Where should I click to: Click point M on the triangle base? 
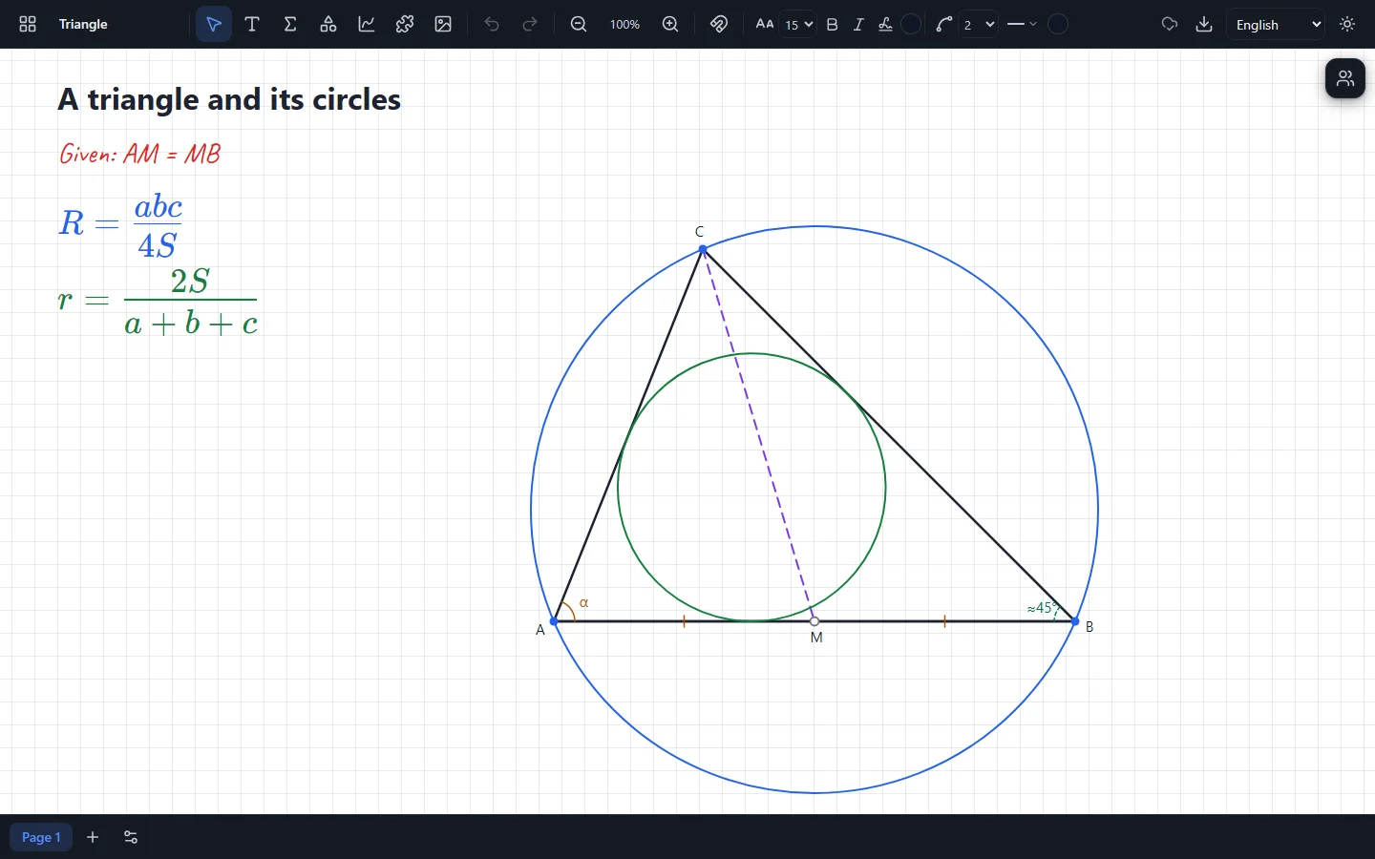(x=814, y=621)
